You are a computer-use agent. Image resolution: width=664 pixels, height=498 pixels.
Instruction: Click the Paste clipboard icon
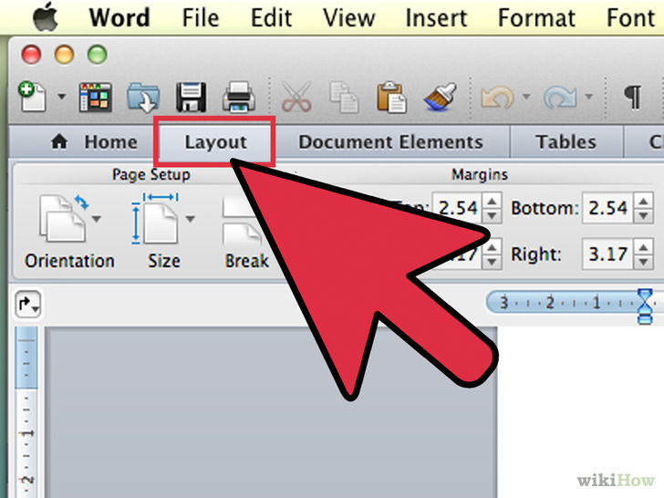coord(391,98)
